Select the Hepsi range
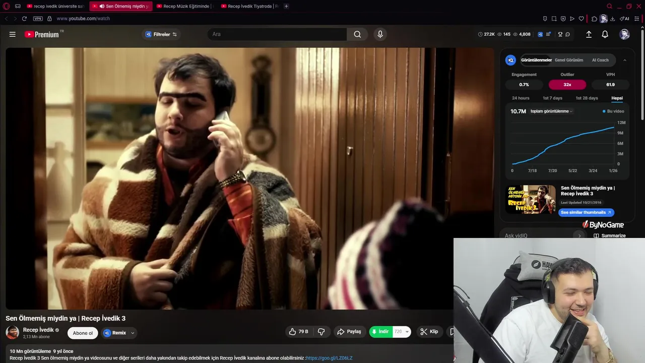Image resolution: width=645 pixels, height=363 pixels. pos(617,98)
